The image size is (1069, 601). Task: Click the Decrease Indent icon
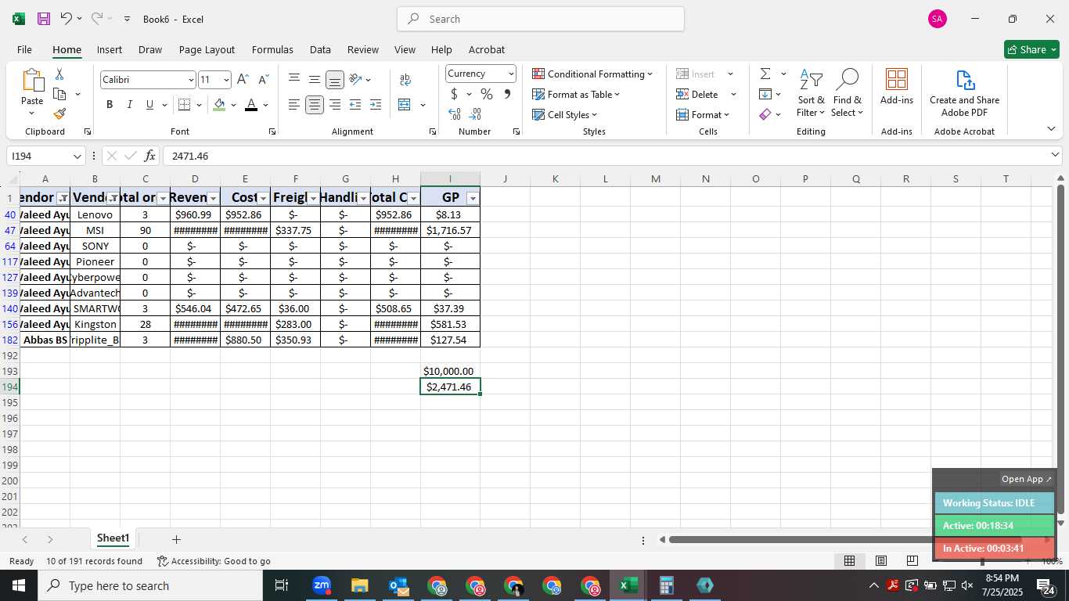click(355, 105)
